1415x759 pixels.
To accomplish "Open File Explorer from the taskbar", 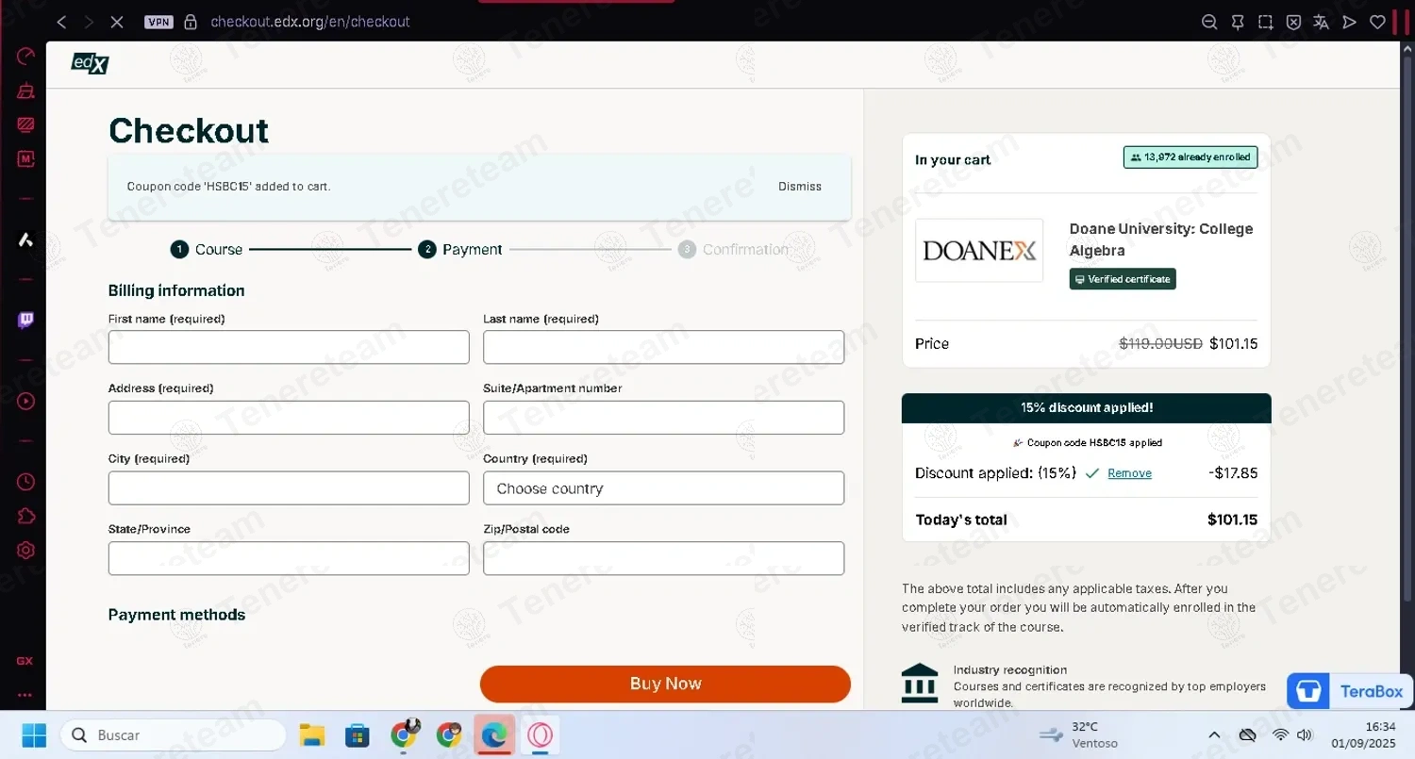I will [x=312, y=735].
